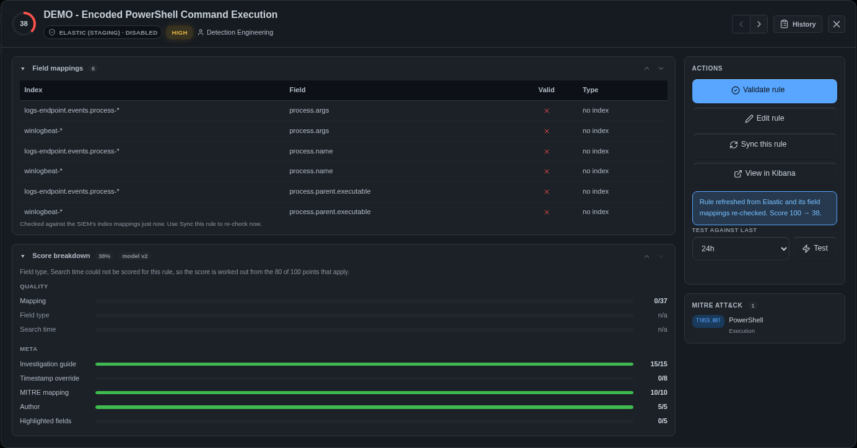The width and height of the screenshot is (857, 448).
Task: Click the 'model v2' badge
Action: point(135,256)
